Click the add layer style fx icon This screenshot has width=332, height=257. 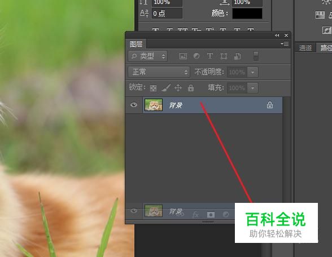[195, 215]
